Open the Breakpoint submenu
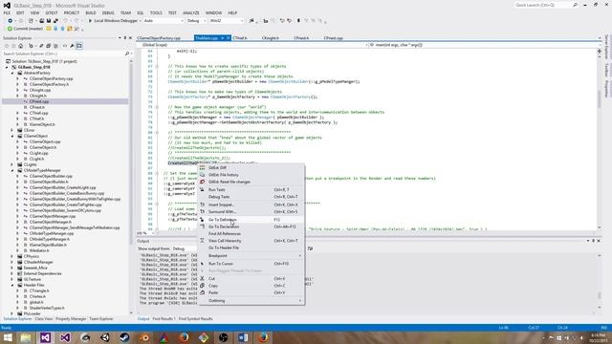This screenshot has height=344, width=612. [x=251, y=256]
